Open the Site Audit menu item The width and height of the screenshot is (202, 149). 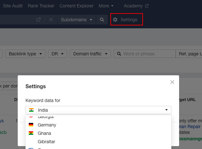pos(13,6)
